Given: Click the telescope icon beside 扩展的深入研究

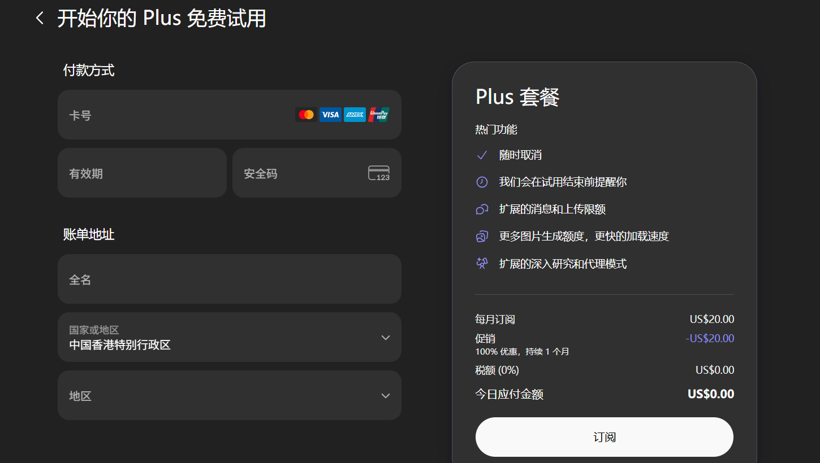Looking at the screenshot, I should 482,264.
